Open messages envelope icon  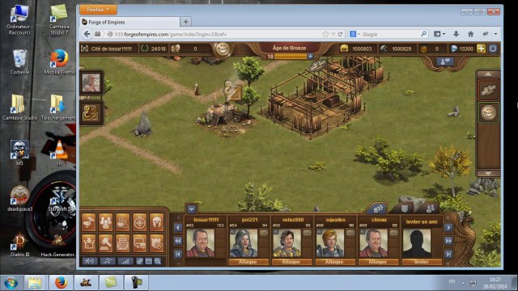122,242
